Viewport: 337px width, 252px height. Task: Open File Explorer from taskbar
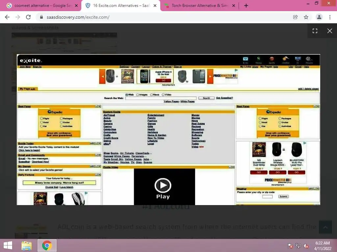click(26, 245)
